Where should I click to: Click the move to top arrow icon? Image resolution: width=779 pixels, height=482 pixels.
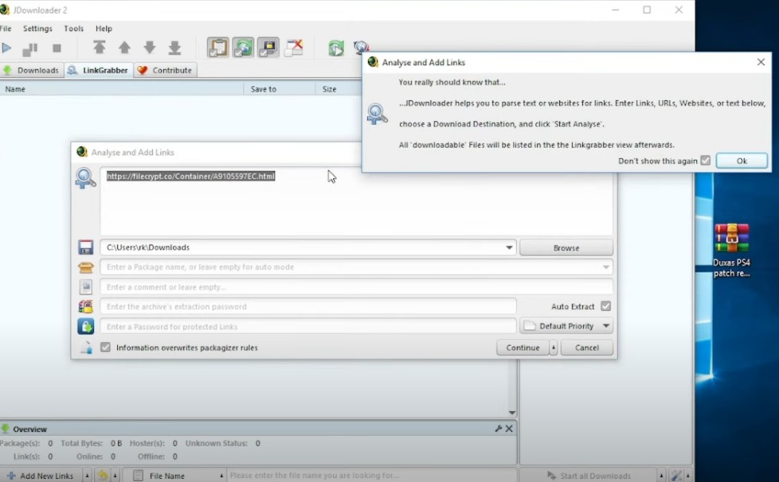[100, 48]
